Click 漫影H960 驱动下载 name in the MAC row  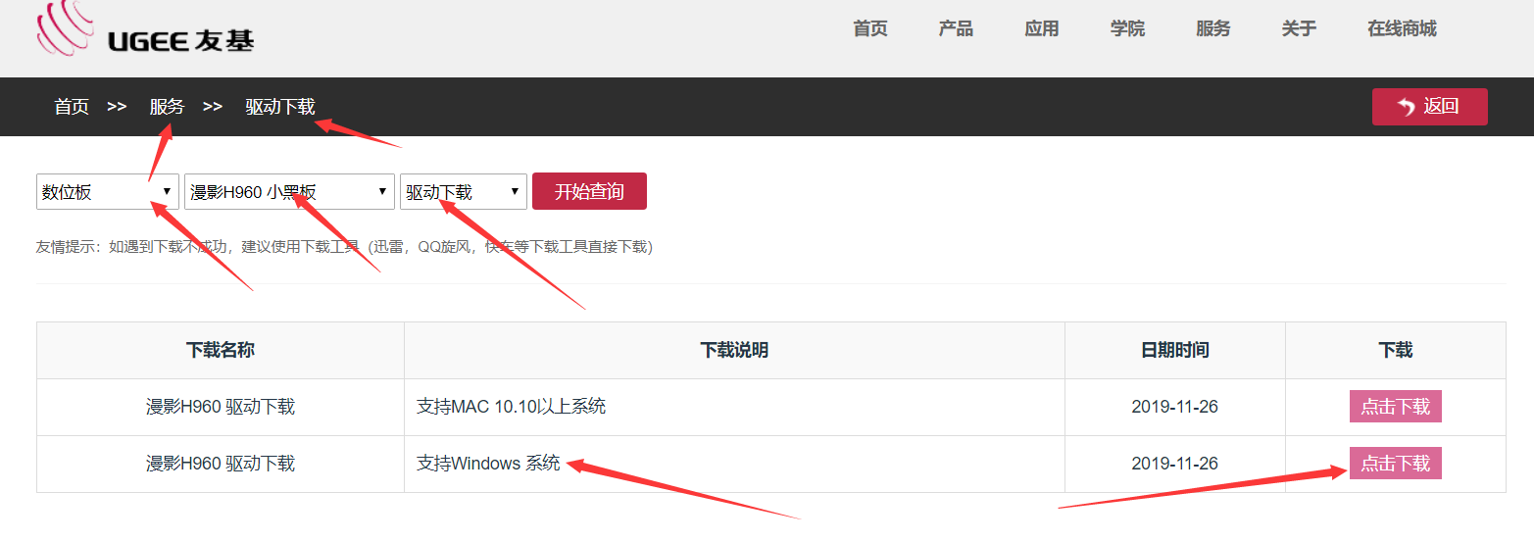point(221,407)
